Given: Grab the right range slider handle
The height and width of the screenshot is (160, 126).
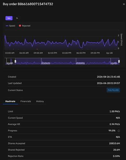Looking at the screenshot, I should 119,61.
